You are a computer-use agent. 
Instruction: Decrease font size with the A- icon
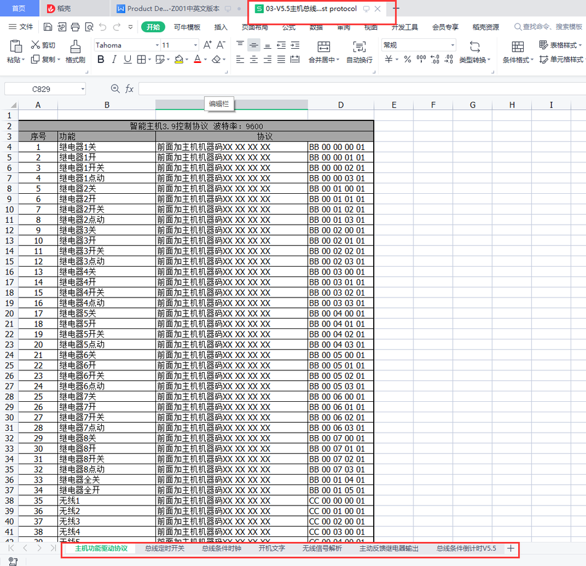pyautogui.click(x=221, y=45)
